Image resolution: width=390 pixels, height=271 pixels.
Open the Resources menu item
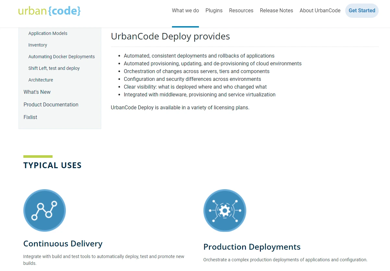coord(241,11)
